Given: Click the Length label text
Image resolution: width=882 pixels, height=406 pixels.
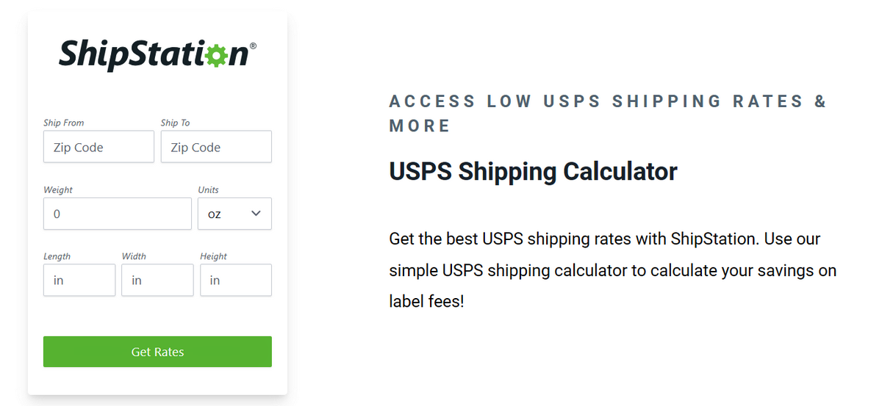Looking at the screenshot, I should click(57, 256).
